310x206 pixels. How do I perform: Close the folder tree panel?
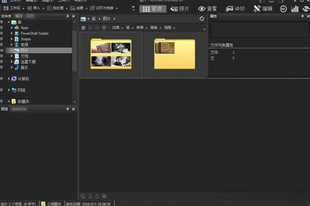[74, 16]
